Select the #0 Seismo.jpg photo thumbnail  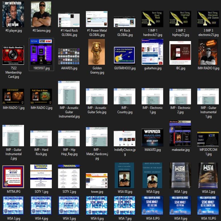pos(41,14)
